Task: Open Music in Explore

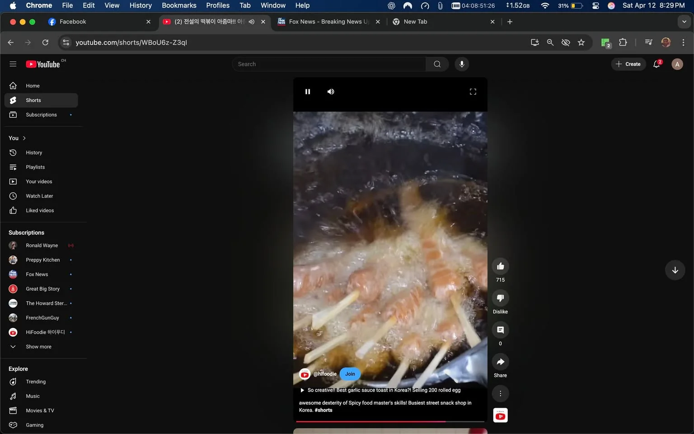Action: 41,396
